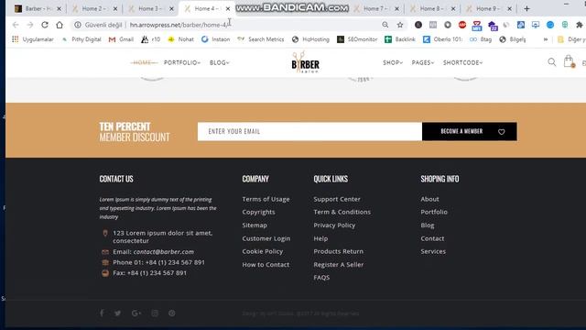This screenshot has height=330, width=586.
Task: Close the Home 4 tab
Action: coord(228,8)
